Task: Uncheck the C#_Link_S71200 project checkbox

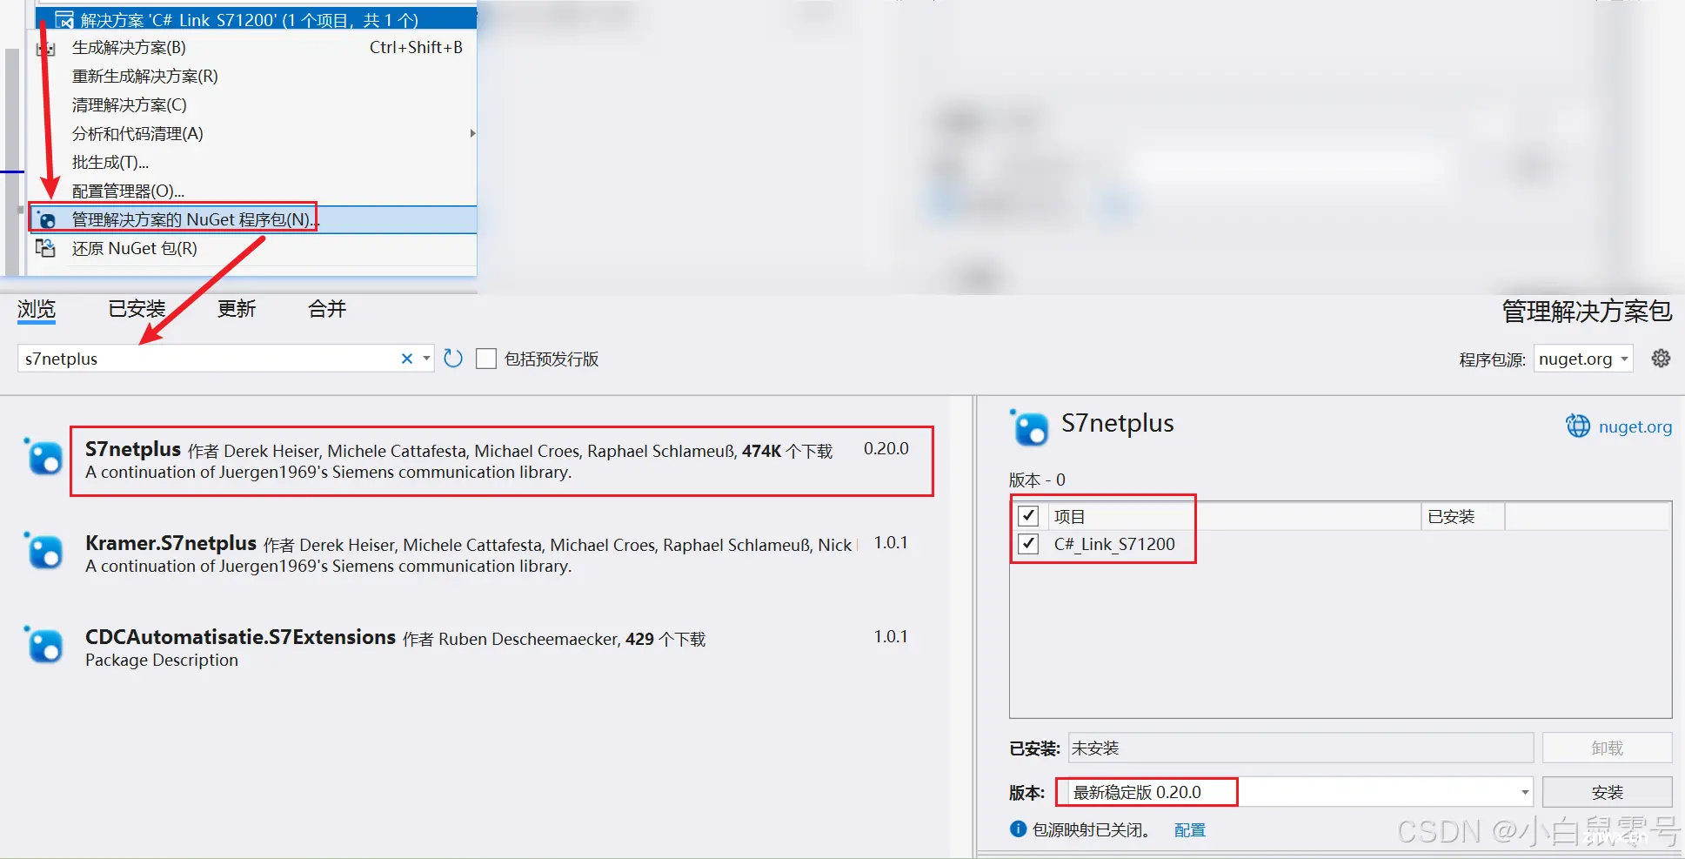Action: tap(1028, 544)
